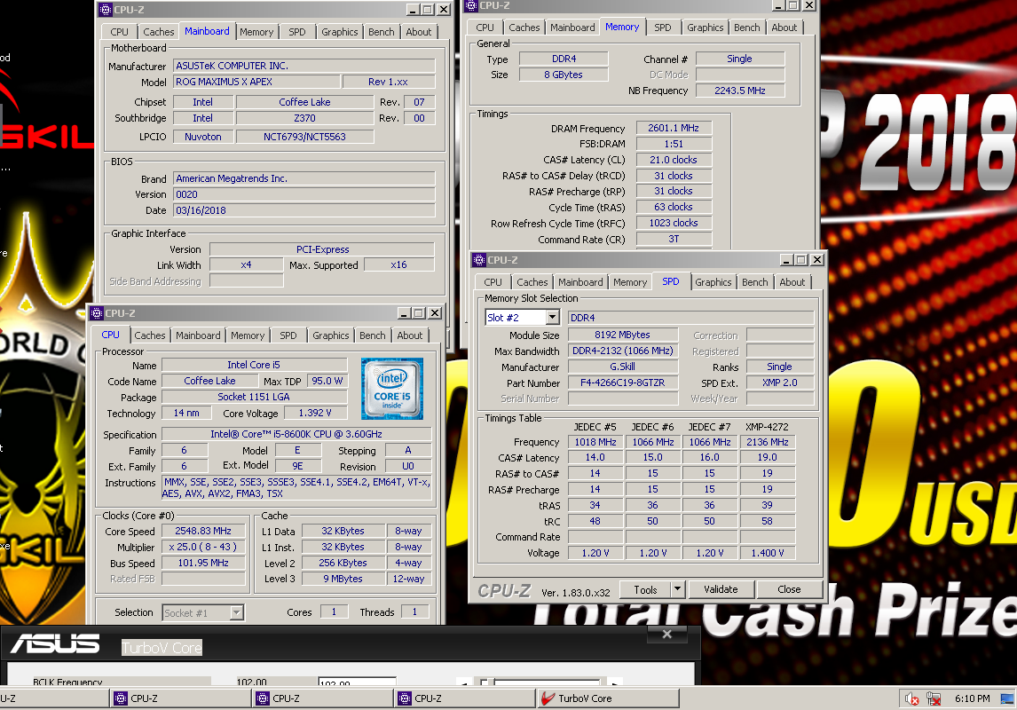Screen dimensions: 1017x710
Task: Open the CPU-Z taskbar button next to TurboV Core
Action: tap(464, 698)
